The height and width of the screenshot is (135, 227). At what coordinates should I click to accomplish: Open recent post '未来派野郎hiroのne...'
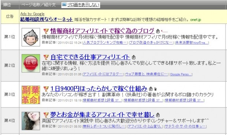tap(192, 43)
